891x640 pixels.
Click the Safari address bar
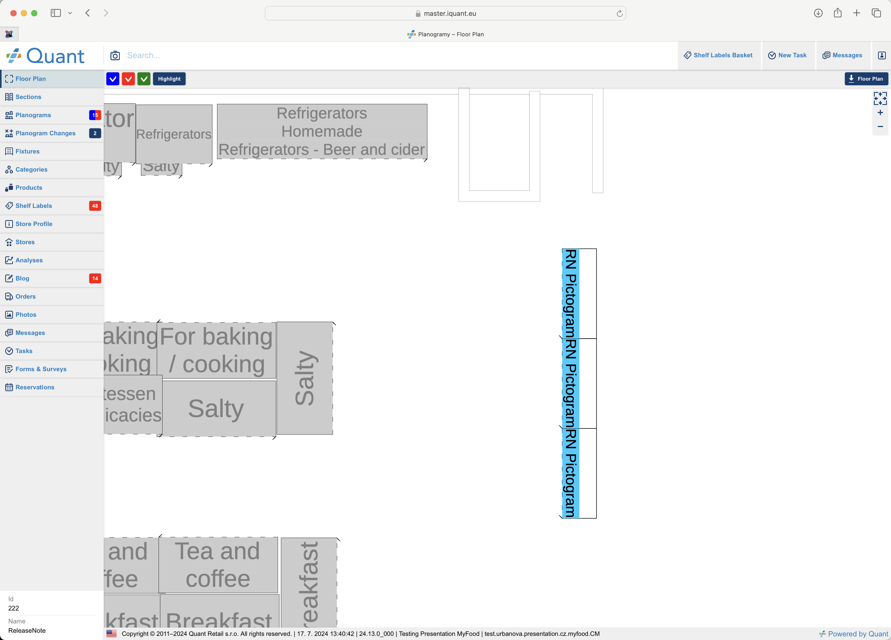445,13
